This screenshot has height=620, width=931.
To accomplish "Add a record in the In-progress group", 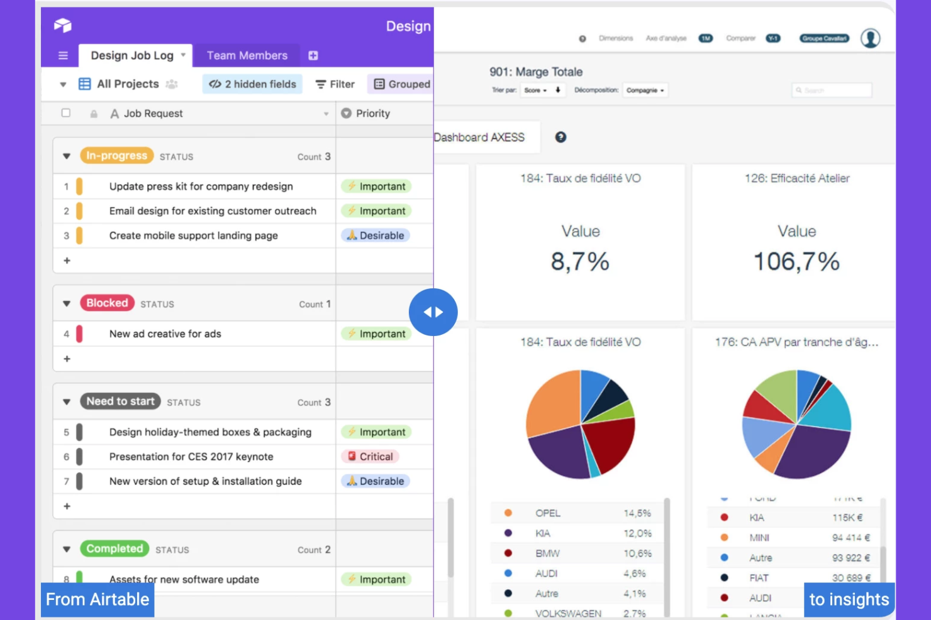I will point(67,260).
